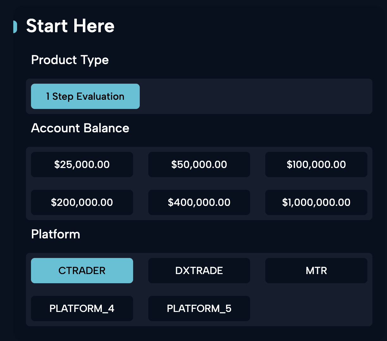Pick the $1,000,000.00 account balance

point(316,202)
